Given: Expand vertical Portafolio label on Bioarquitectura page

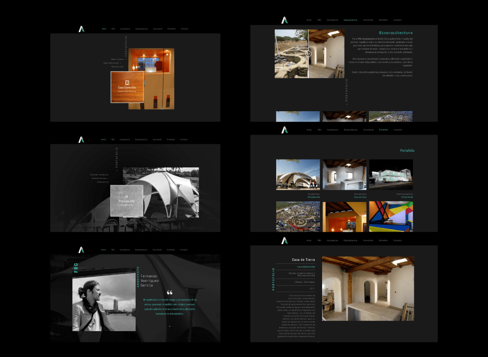Looking at the screenshot, I should tap(346, 91).
